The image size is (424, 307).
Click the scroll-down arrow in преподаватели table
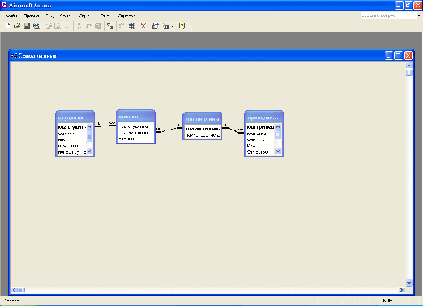coord(278,151)
